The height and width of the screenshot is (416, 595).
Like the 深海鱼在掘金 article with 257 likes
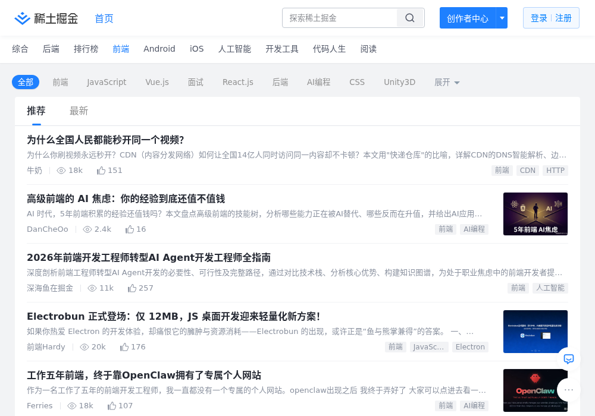click(131, 288)
